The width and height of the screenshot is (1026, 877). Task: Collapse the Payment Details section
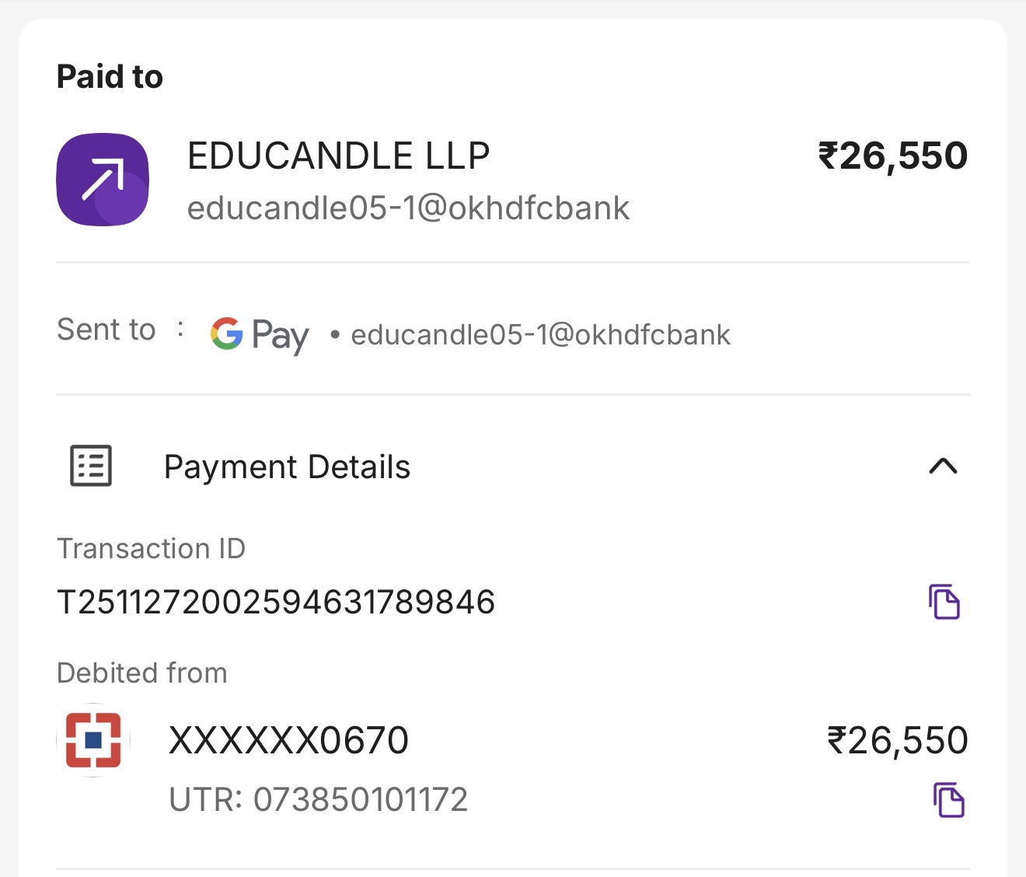point(943,466)
